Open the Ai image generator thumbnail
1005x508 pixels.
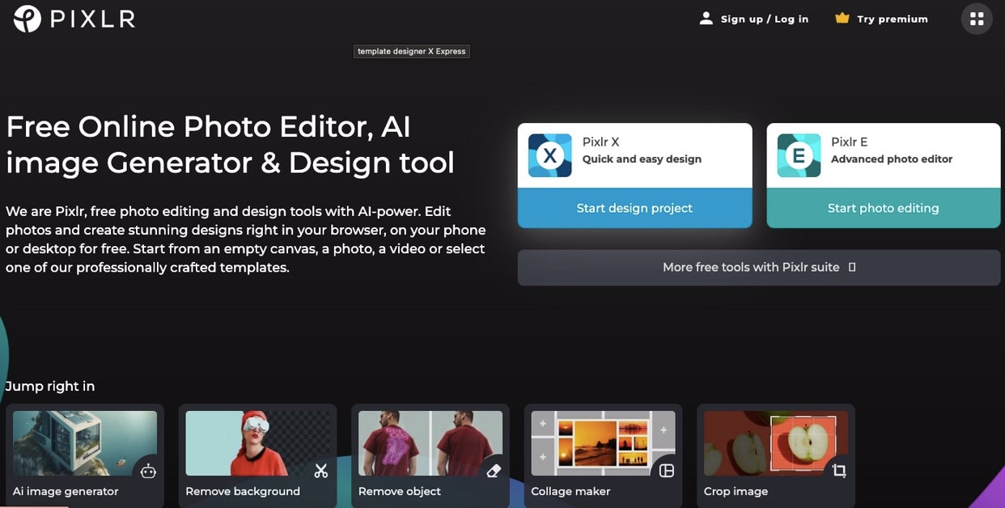(85, 443)
